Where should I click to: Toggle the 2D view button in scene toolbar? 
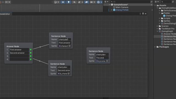pyautogui.click(x=63, y=2)
